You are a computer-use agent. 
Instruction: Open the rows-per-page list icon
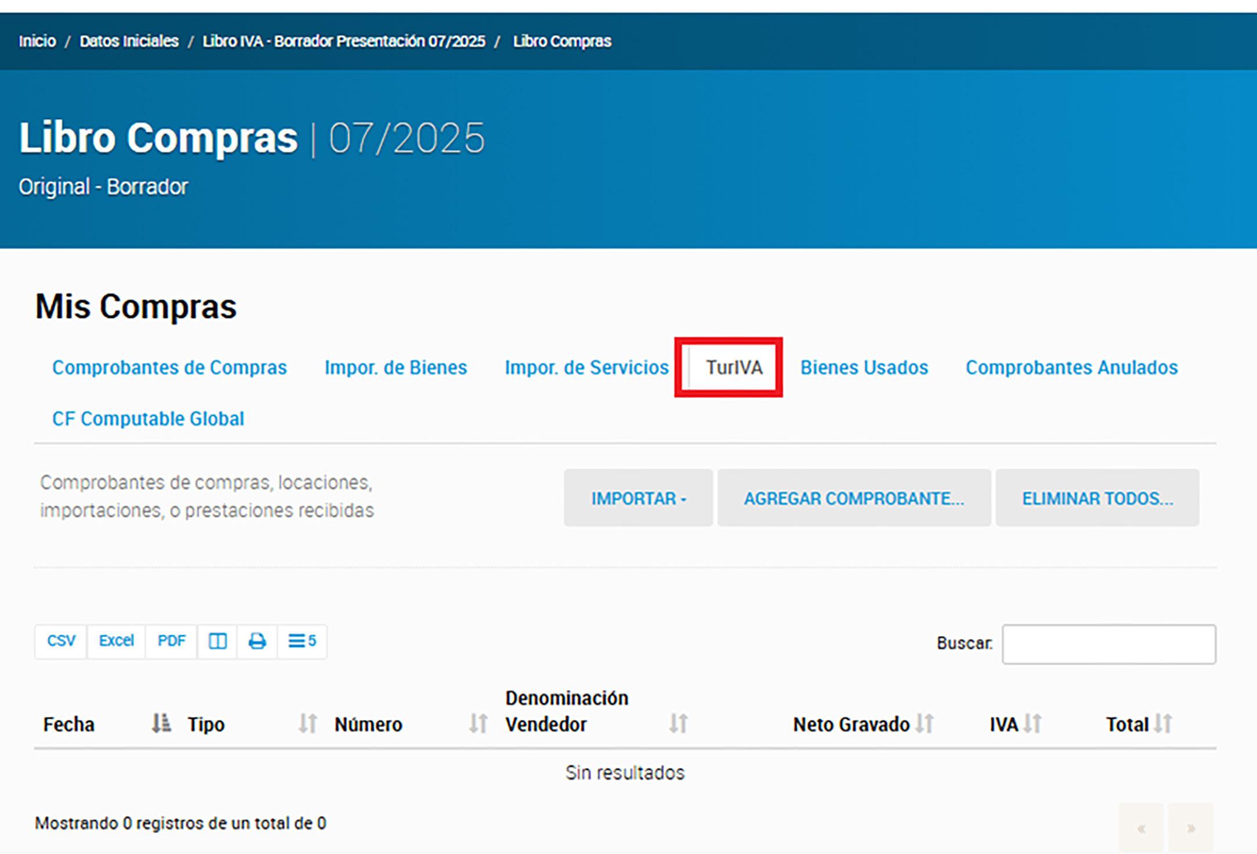302,641
